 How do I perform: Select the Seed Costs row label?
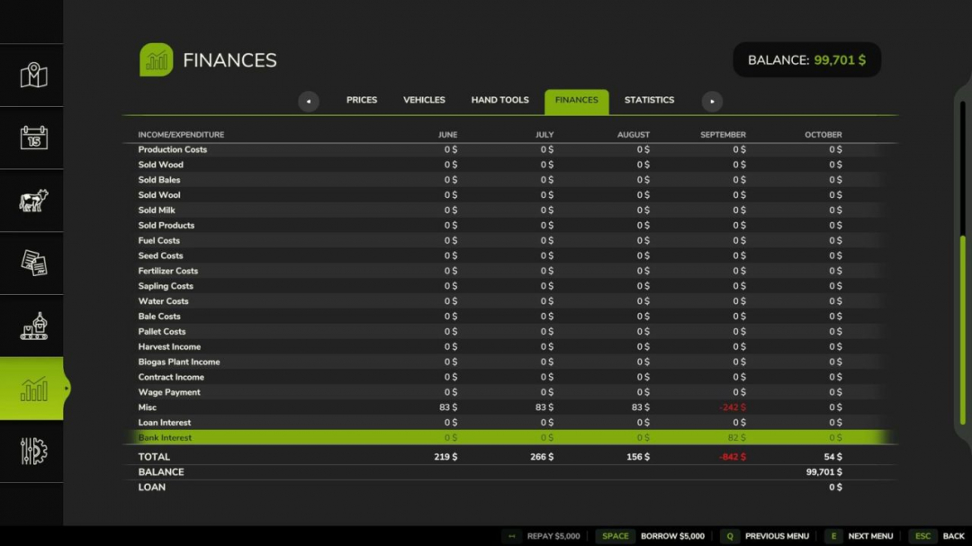click(160, 255)
